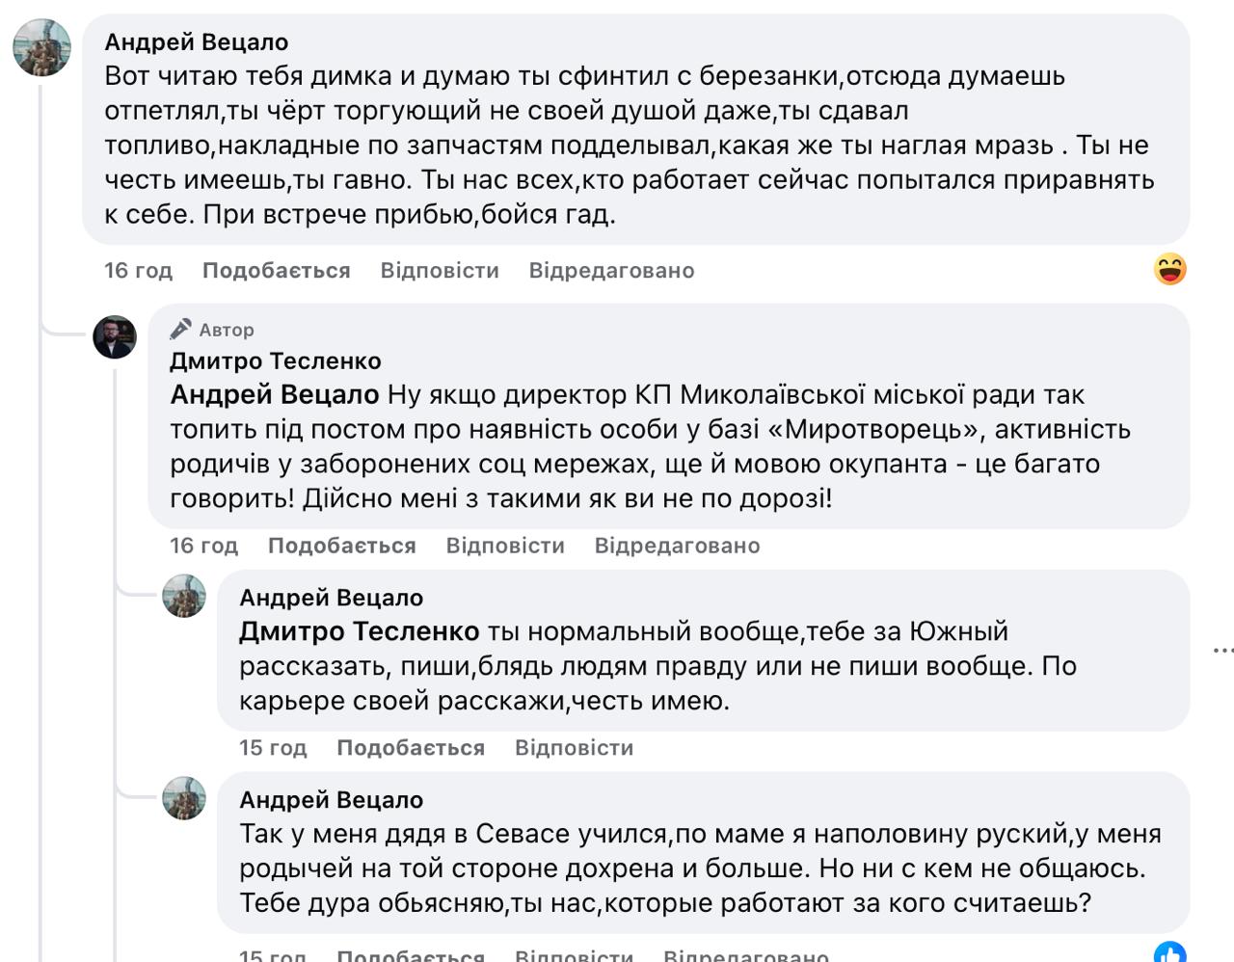Click Відредаговано under Дмитро Тесленко's reply
Image resolution: width=1234 pixels, height=962 pixels.
point(677,546)
